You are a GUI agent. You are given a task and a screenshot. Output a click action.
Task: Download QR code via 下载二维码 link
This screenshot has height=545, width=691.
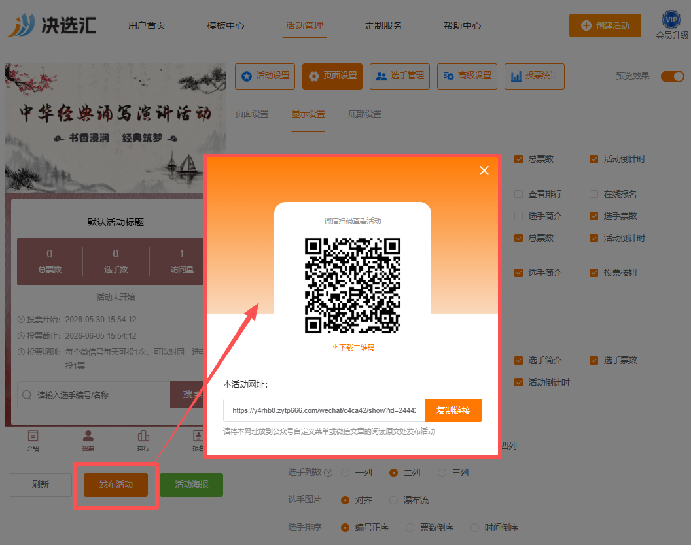pos(353,348)
